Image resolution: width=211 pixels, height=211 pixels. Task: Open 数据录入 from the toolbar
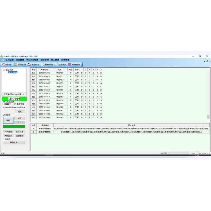[60, 65]
